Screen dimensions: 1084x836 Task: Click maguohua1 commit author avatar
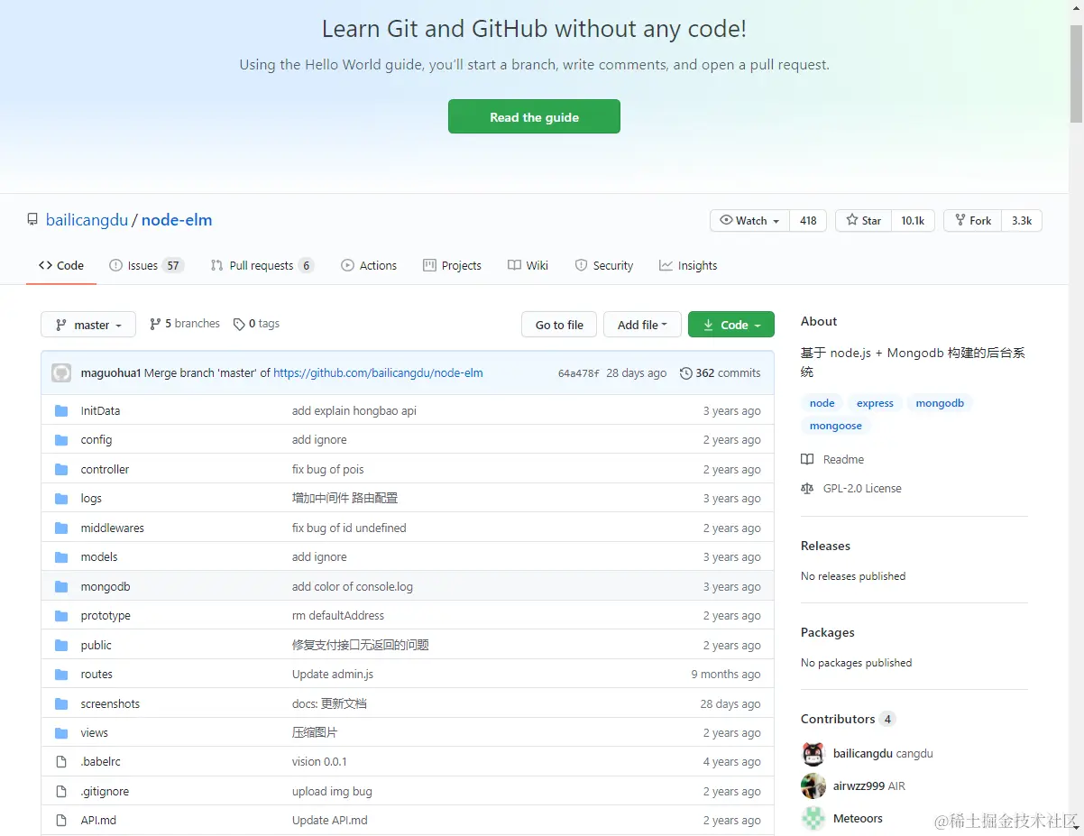click(x=61, y=373)
